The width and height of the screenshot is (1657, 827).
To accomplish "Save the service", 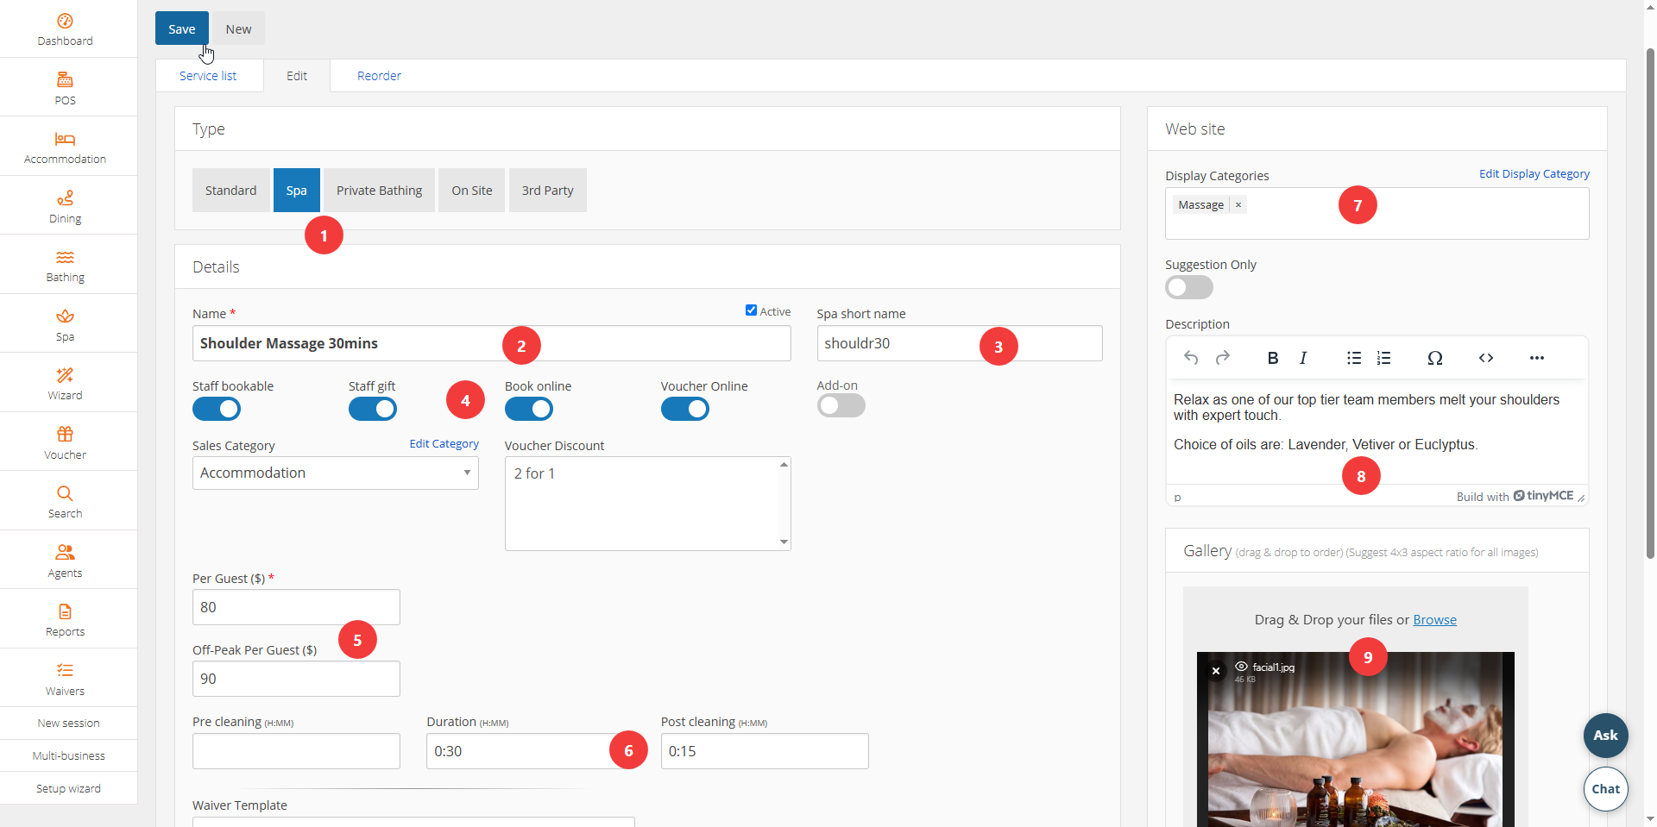I will 182,28.
